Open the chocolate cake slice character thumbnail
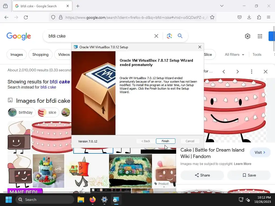 tap(19, 137)
